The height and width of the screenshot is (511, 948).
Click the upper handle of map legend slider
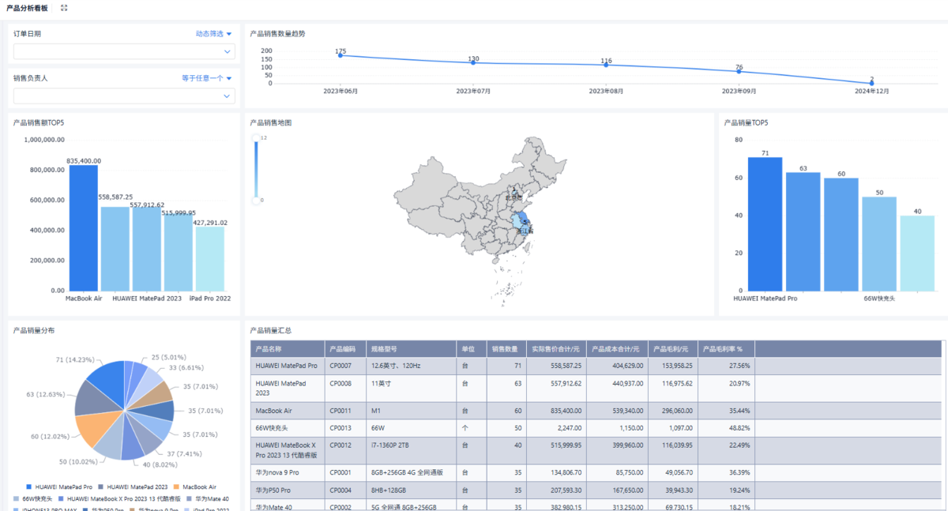[256, 138]
